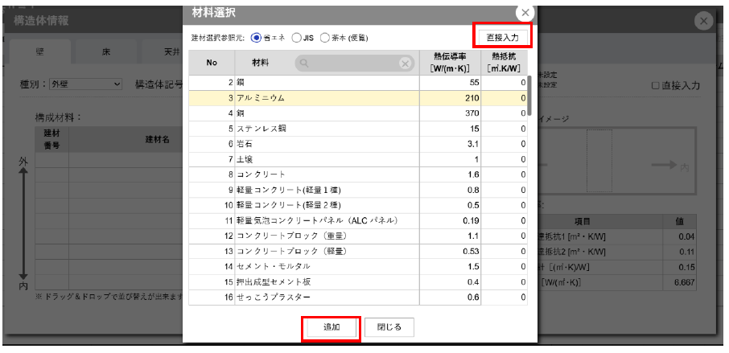This screenshot has width=729, height=353.
Task: Switch to the 床 tab
Action: (105, 52)
